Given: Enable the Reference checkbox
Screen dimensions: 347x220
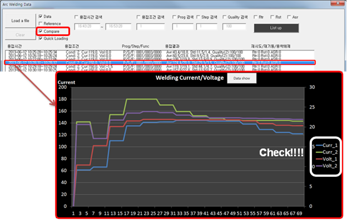Looking at the screenshot, I should (41, 23).
